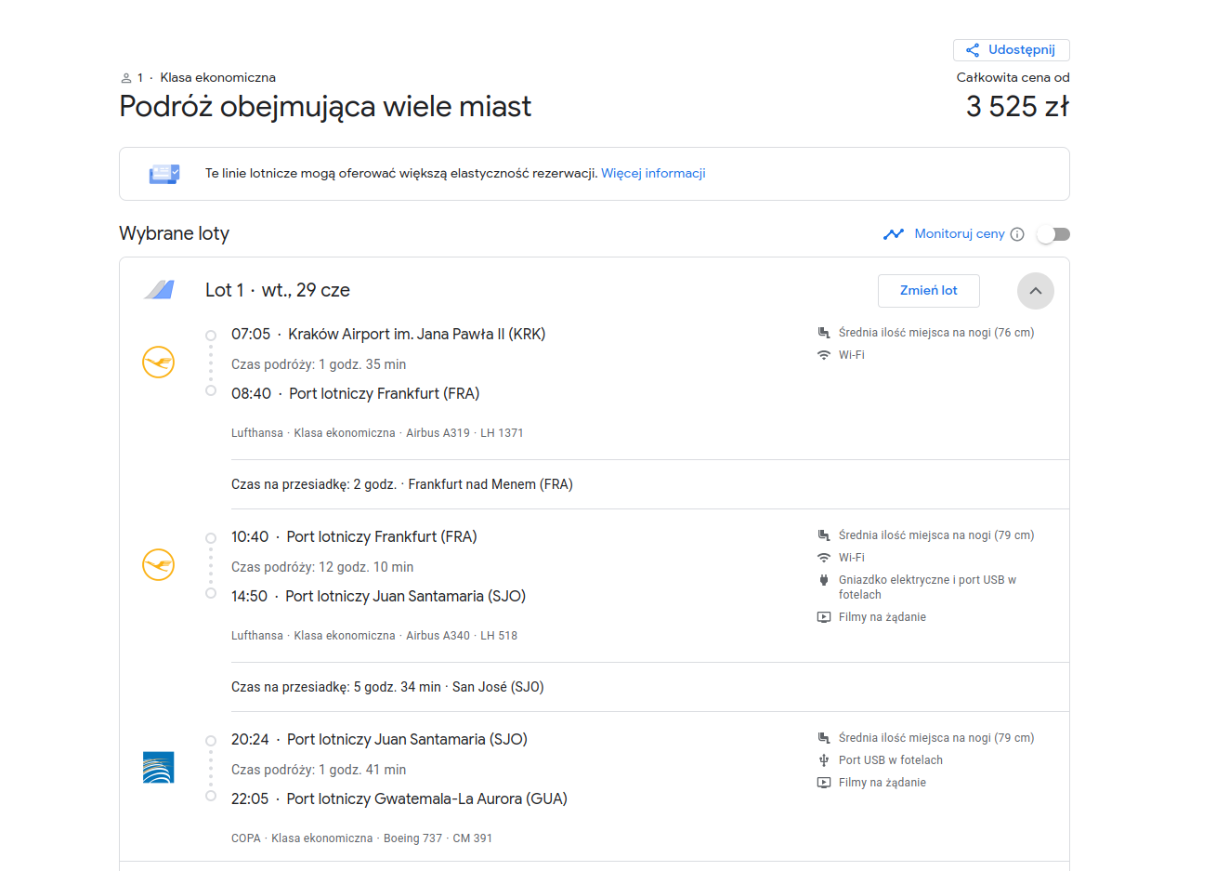
Task: Open the Monitoruj ceny info icon
Action: (x=1017, y=234)
